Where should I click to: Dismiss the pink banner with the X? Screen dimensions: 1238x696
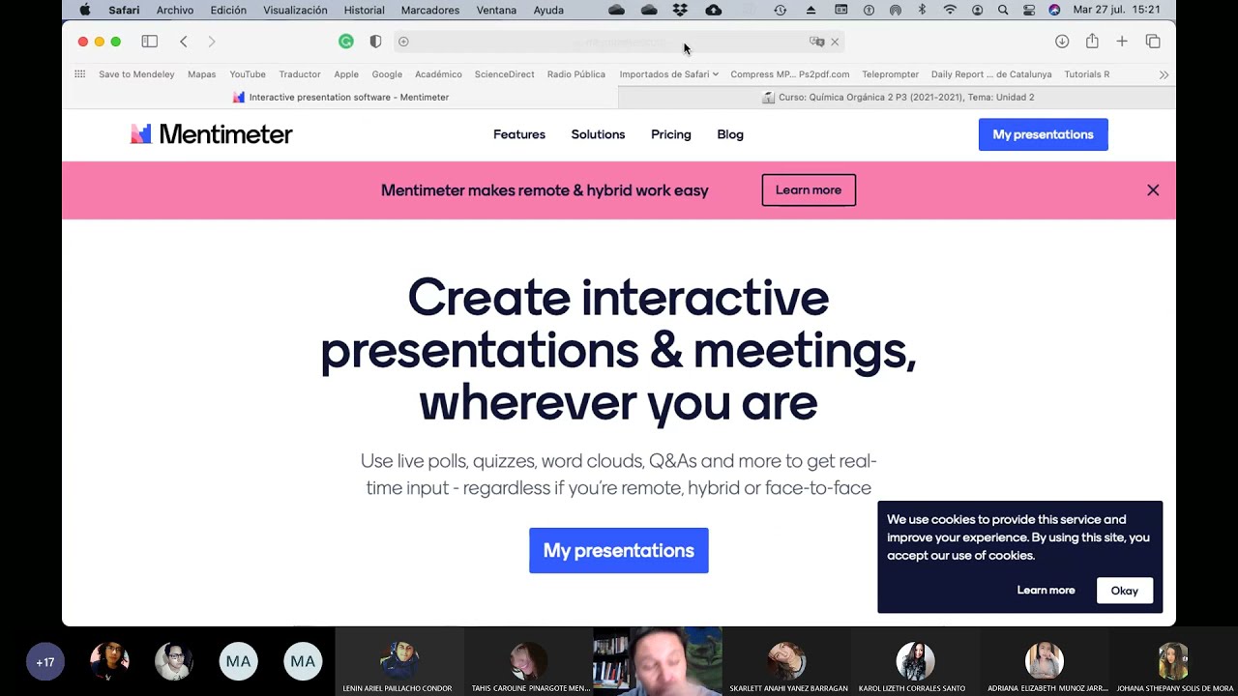click(1153, 190)
